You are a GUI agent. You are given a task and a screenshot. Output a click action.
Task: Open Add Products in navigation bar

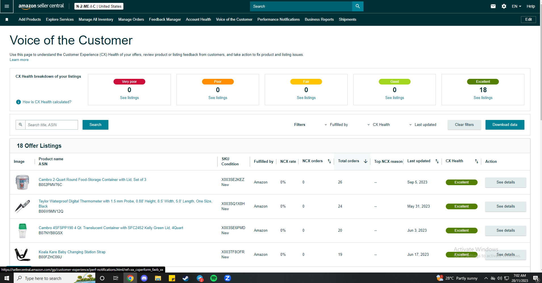30,20
